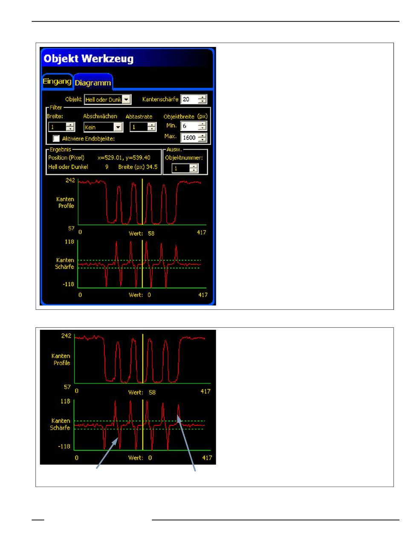
Task: Click into the Breite filter input field
Action: pyautogui.click(x=57, y=127)
